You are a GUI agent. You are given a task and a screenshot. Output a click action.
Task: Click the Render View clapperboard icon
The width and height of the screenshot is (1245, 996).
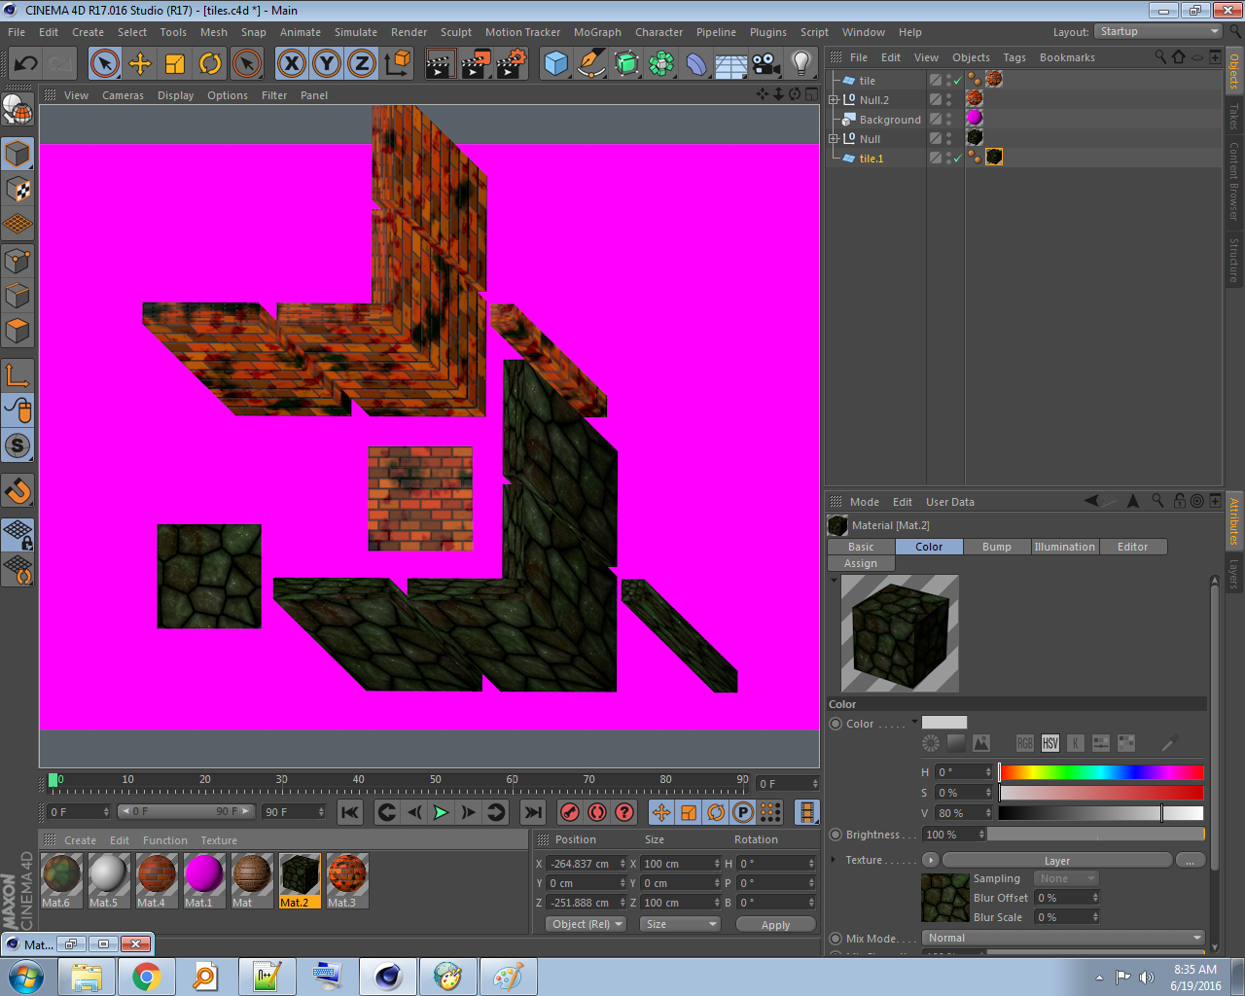tap(441, 65)
